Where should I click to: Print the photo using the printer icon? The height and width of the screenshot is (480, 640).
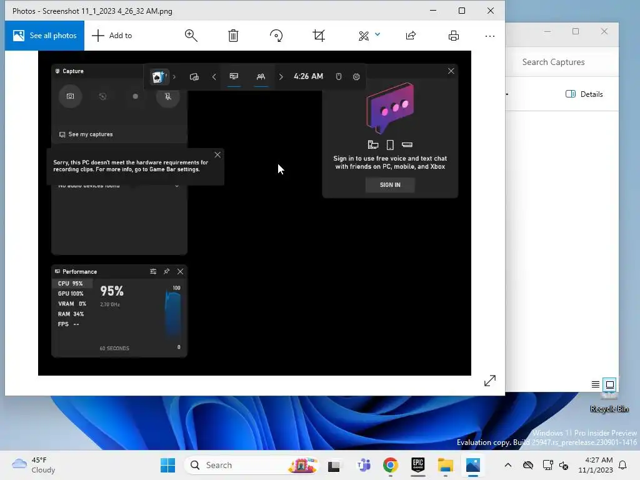tap(454, 36)
